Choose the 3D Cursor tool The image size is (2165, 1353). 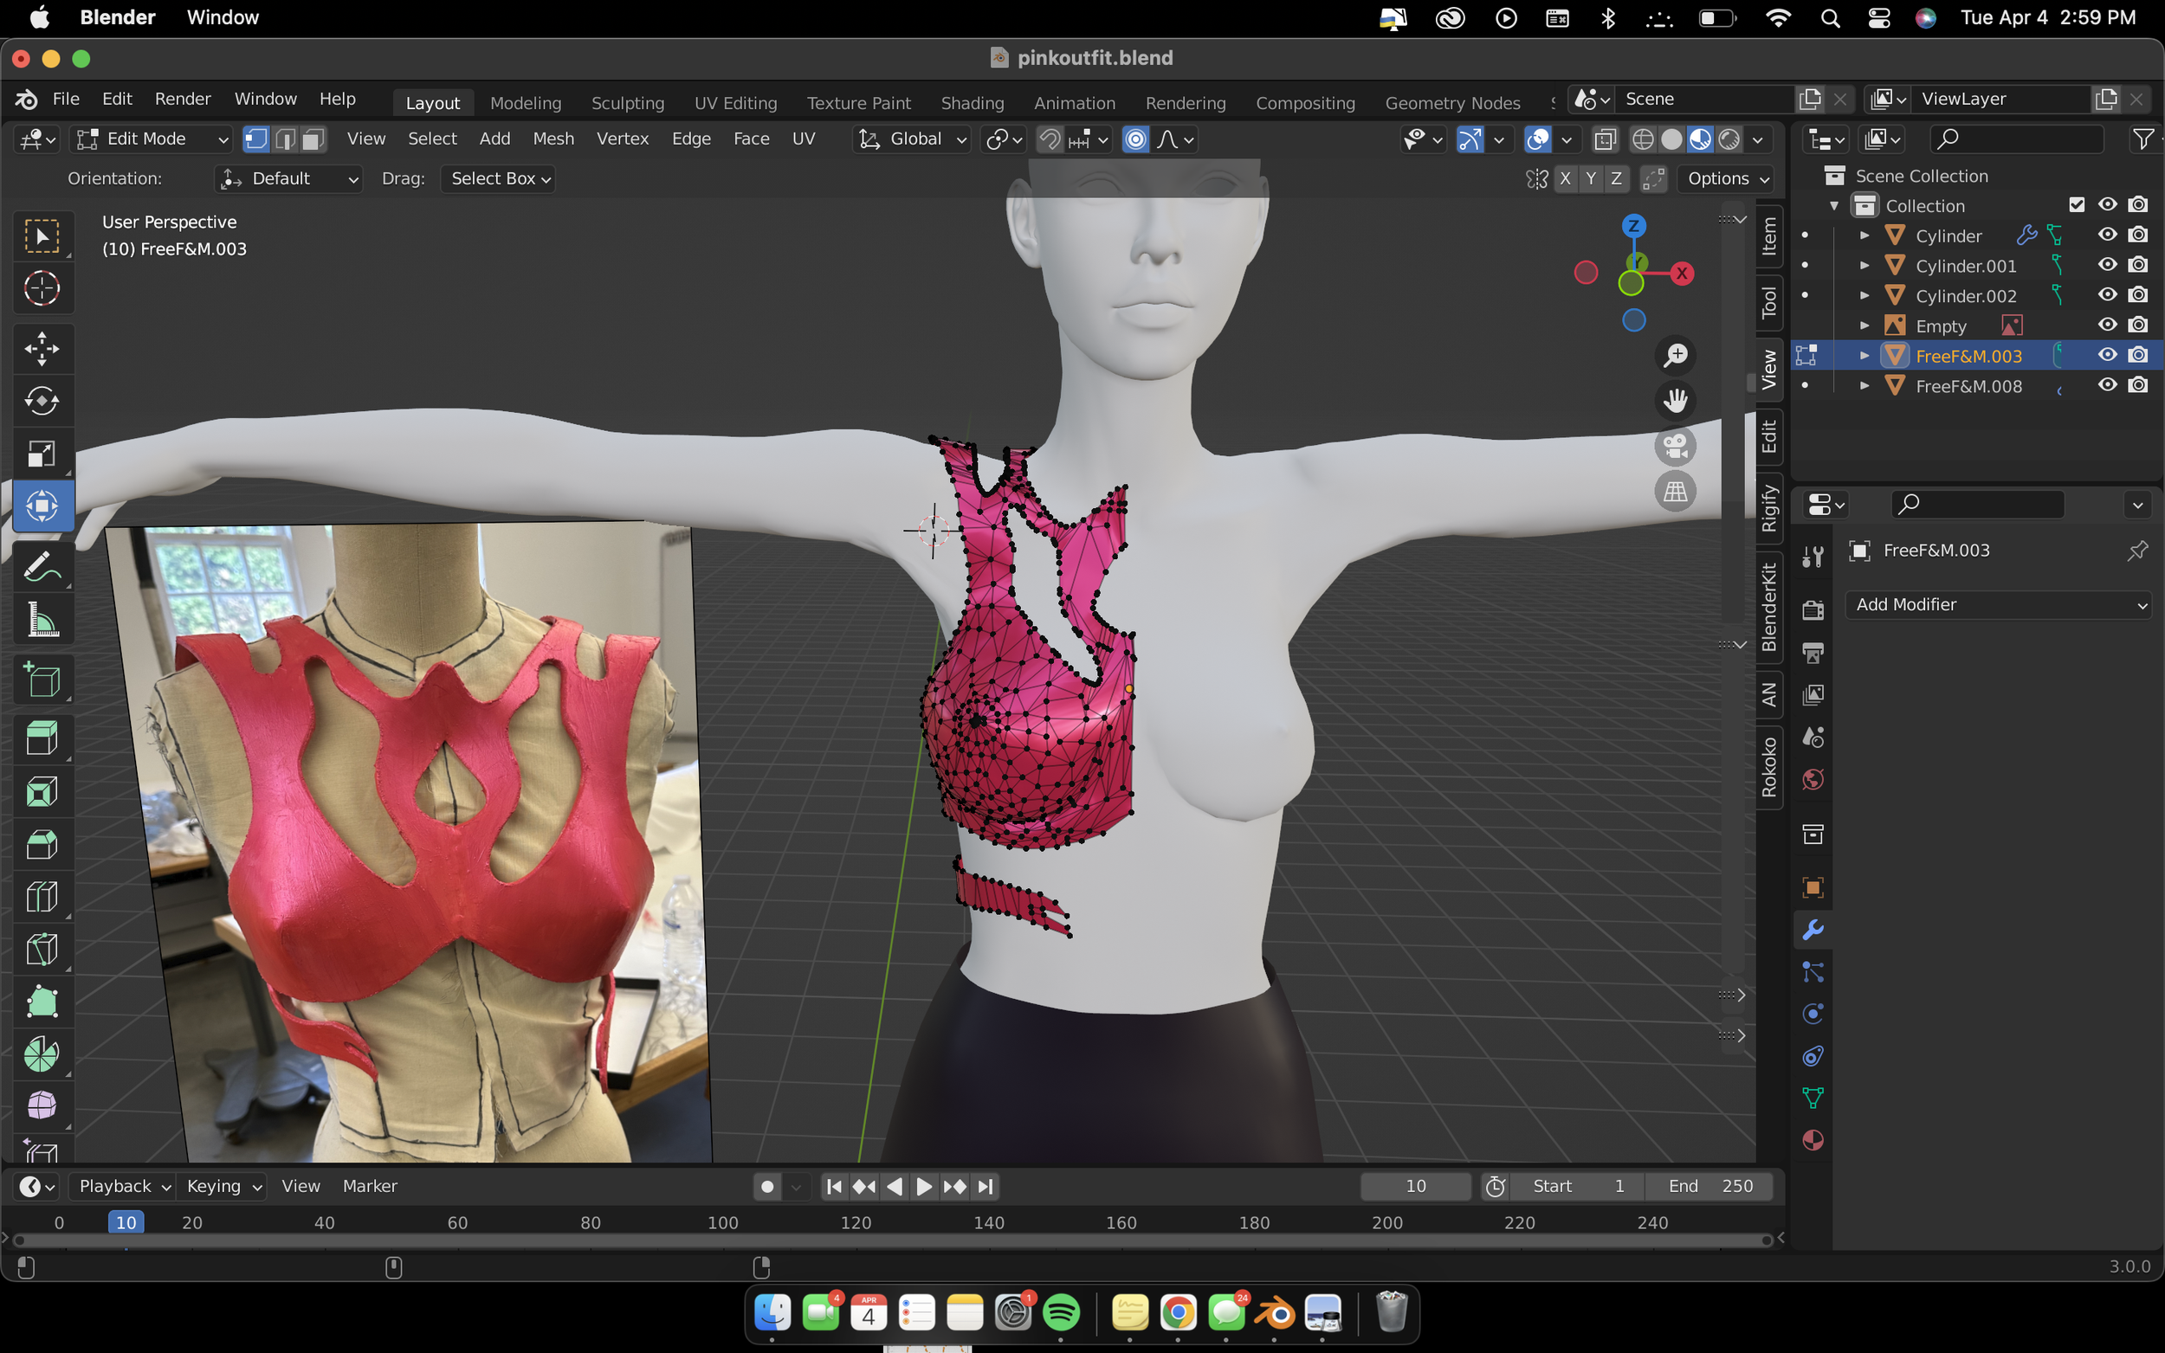42,288
